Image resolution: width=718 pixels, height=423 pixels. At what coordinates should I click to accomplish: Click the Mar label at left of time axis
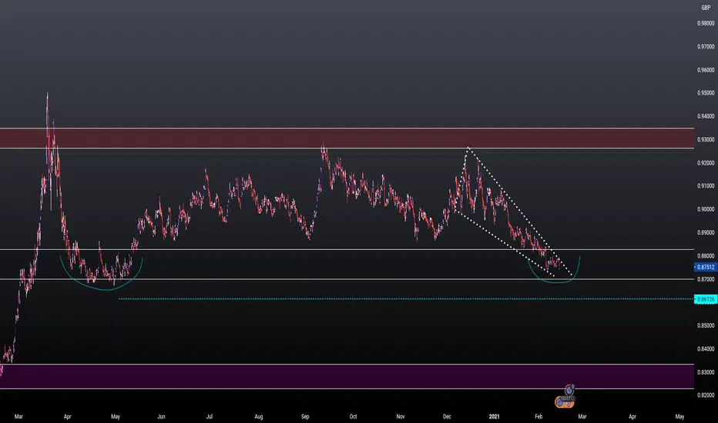point(18,417)
